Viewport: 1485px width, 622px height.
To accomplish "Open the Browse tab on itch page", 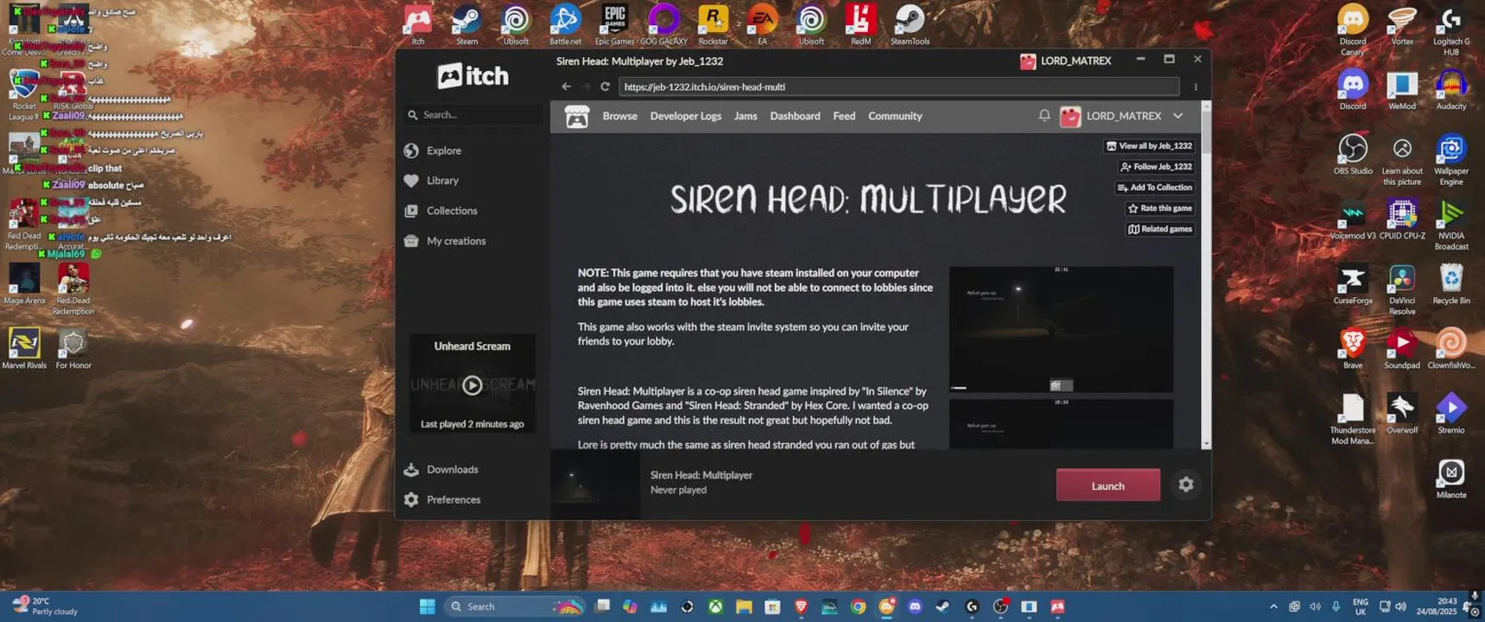I will tap(619, 116).
